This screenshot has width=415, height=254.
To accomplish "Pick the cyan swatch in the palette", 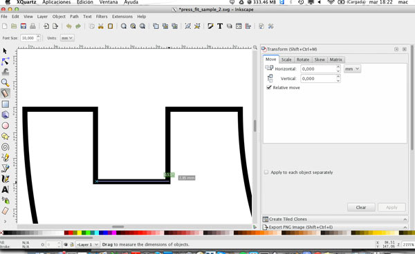I will coord(97,233).
